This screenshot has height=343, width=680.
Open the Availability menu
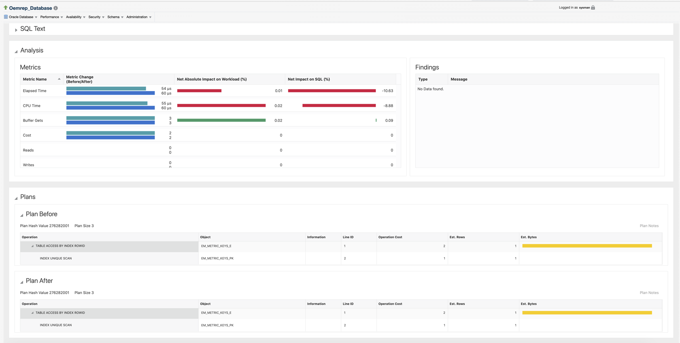point(76,17)
